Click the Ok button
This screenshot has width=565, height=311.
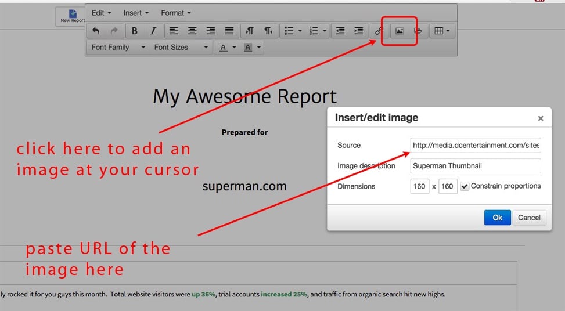(x=497, y=218)
